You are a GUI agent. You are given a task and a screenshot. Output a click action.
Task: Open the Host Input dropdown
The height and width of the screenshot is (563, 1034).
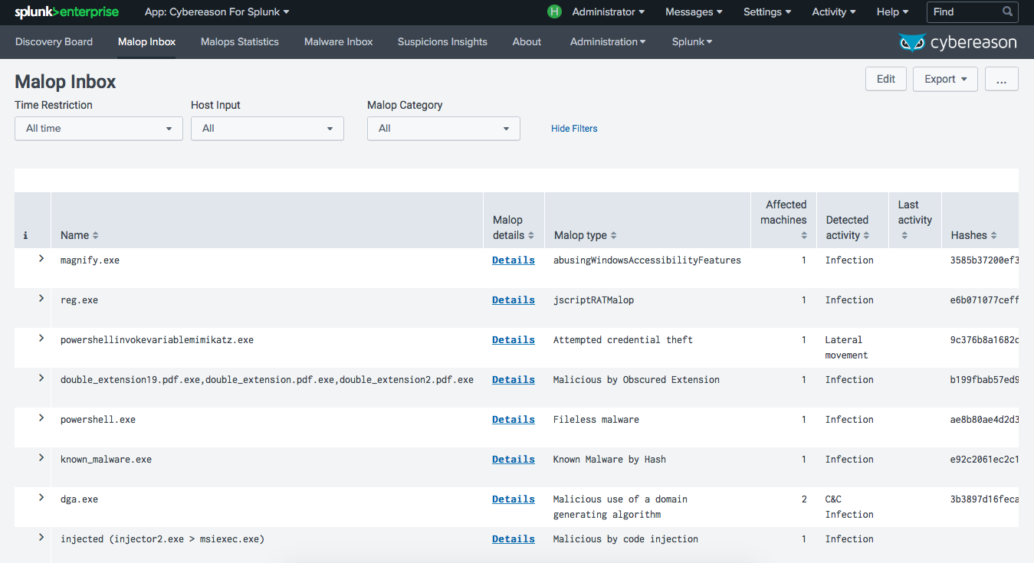pyautogui.click(x=268, y=129)
